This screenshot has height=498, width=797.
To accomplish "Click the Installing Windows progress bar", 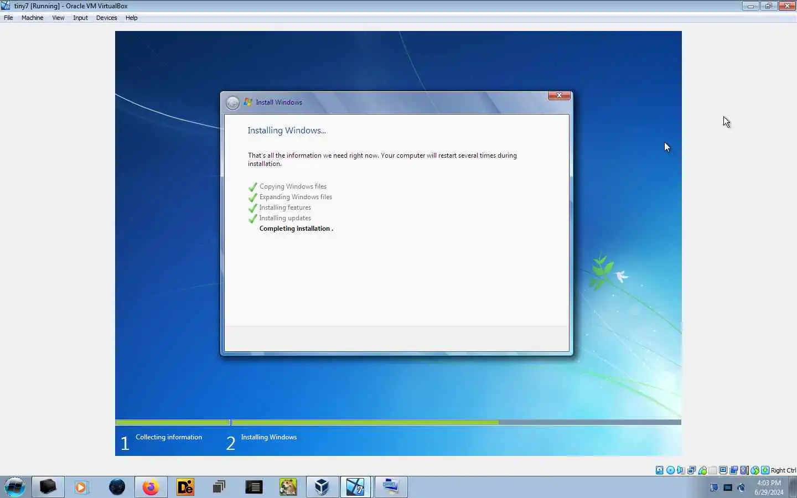I will (457, 422).
